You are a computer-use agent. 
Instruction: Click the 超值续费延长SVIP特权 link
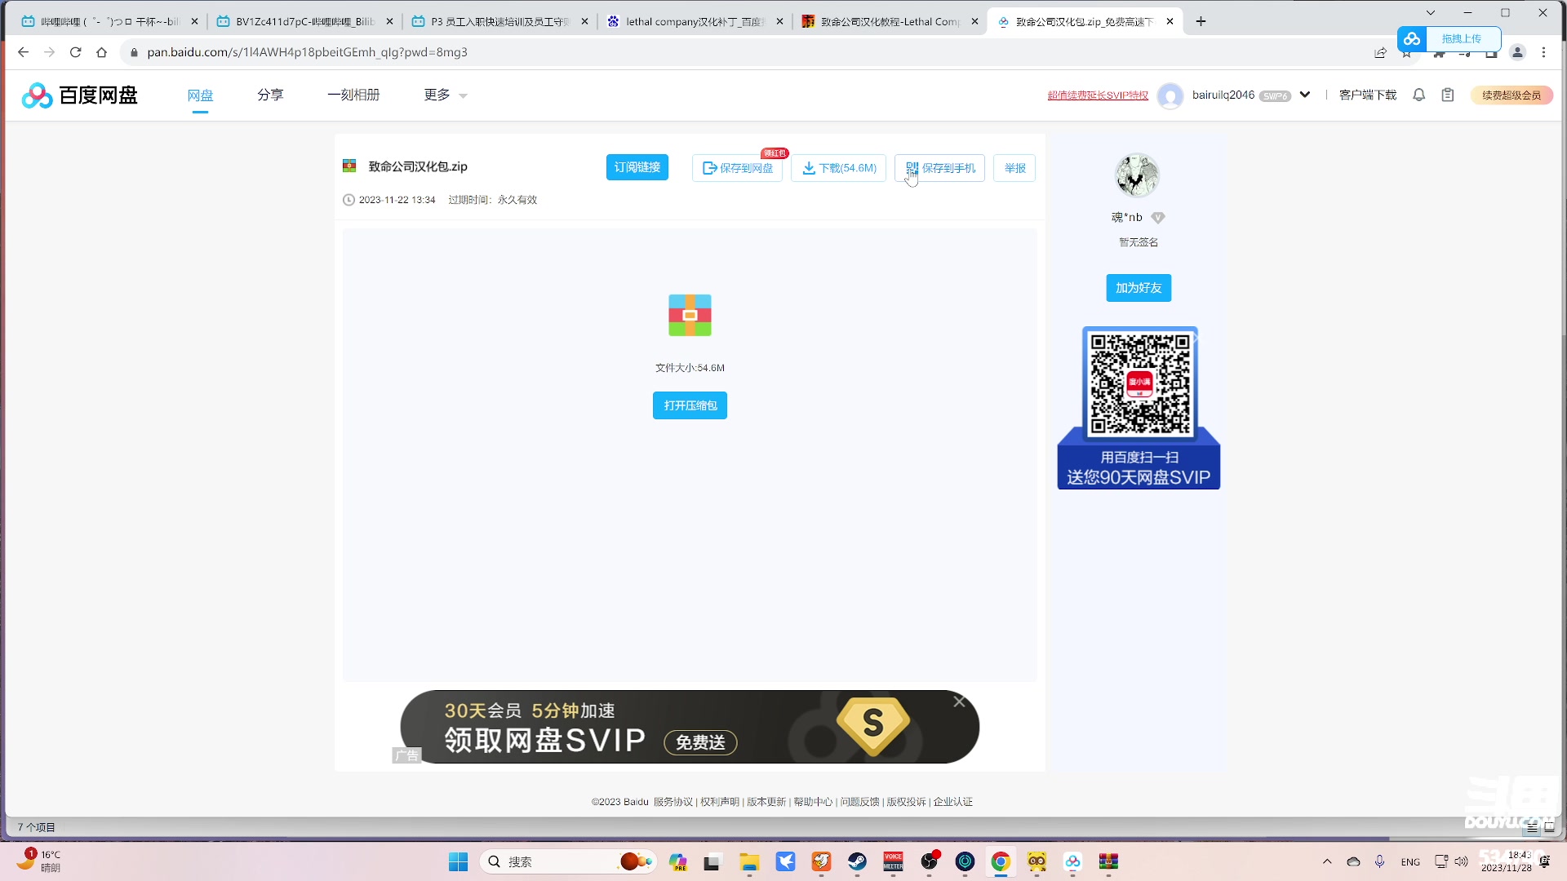1098,95
